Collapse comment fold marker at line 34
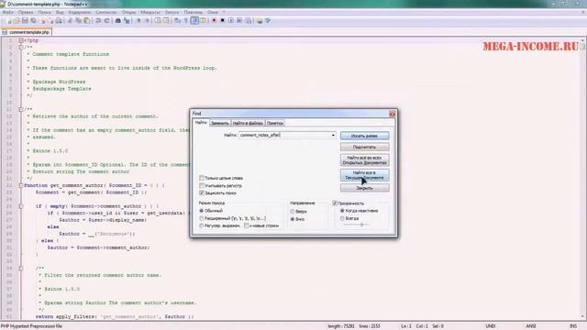This screenshot has height=330, width=587. pos(21,269)
